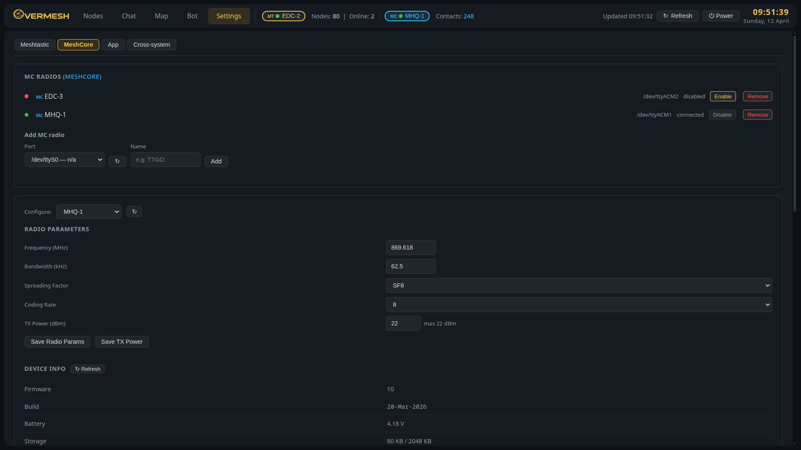Viewport: 801px width, 450px height.
Task: Open the Chat page
Action: [129, 16]
